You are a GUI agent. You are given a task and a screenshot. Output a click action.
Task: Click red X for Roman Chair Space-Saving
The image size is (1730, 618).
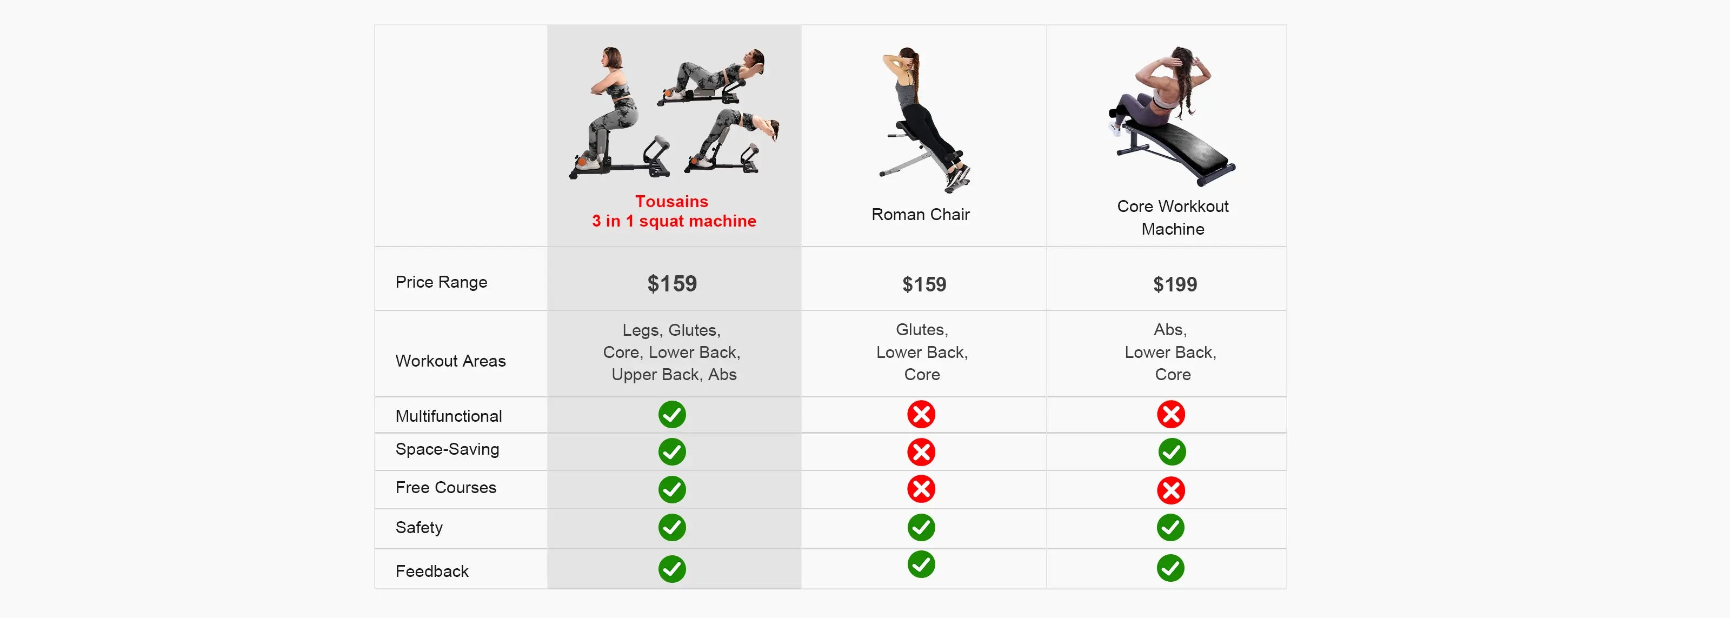[x=921, y=452]
